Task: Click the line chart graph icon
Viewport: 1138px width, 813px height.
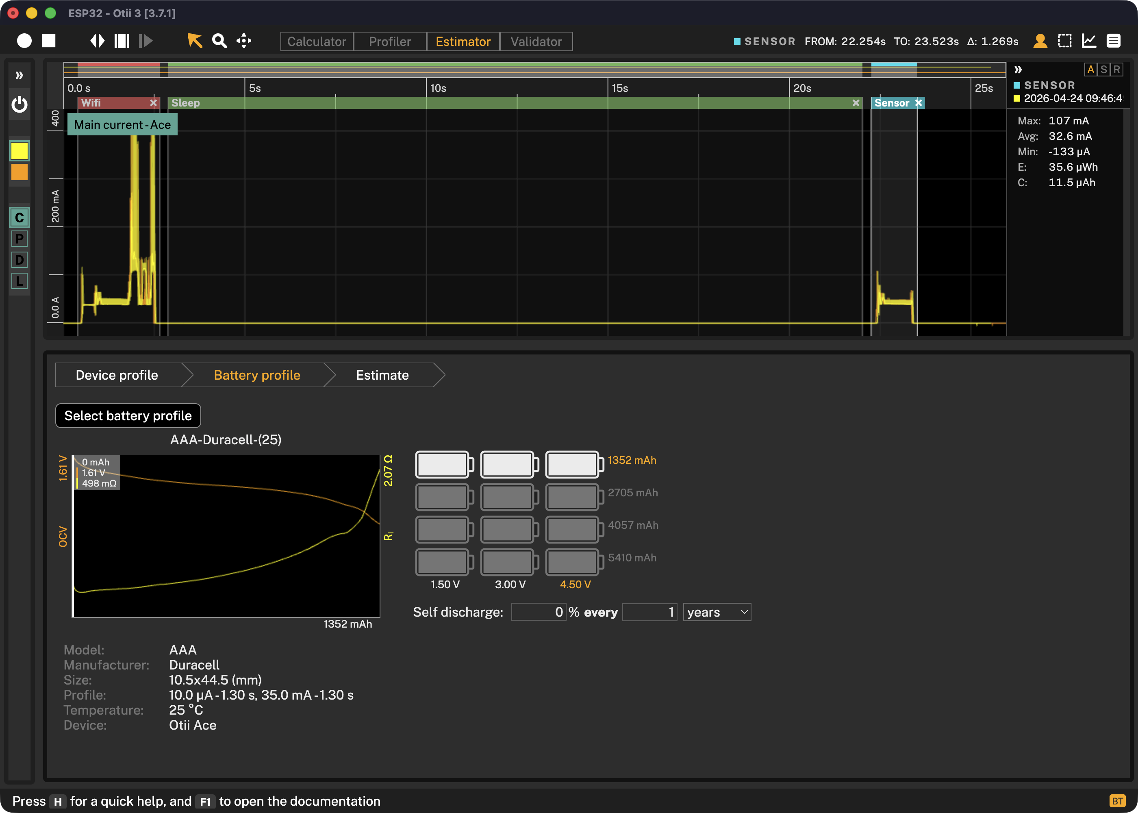Action: [x=1089, y=41]
